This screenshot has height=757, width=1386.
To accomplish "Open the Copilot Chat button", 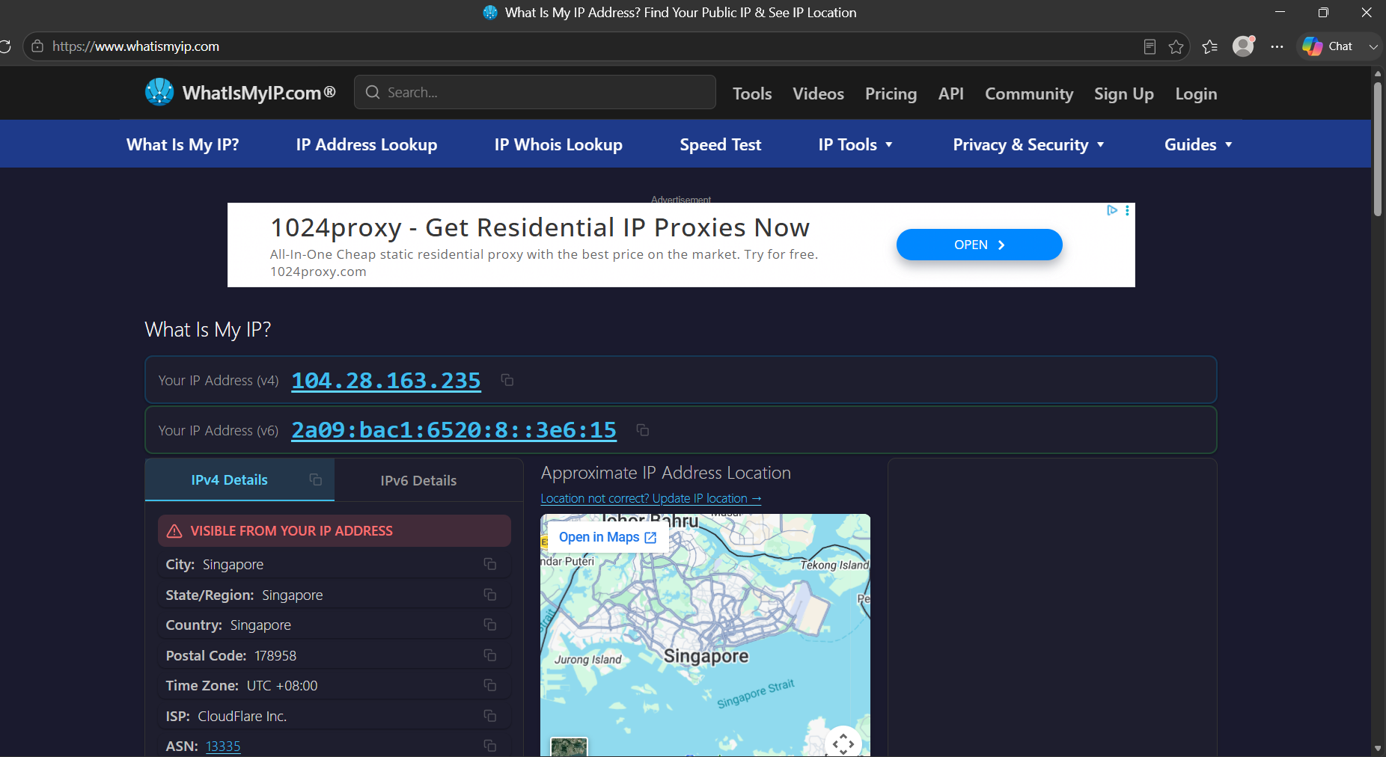I will [1328, 46].
